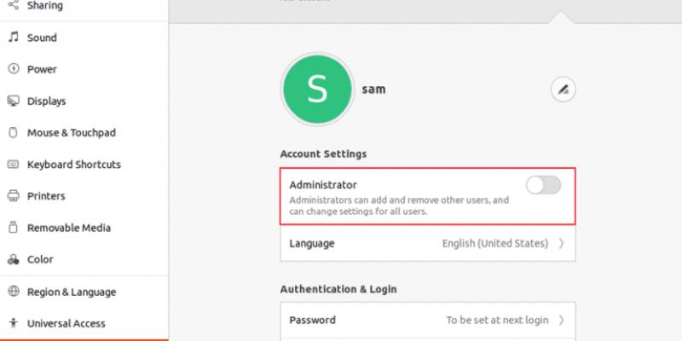Select English (United States) language value
The height and width of the screenshot is (341, 682).
[494, 243]
